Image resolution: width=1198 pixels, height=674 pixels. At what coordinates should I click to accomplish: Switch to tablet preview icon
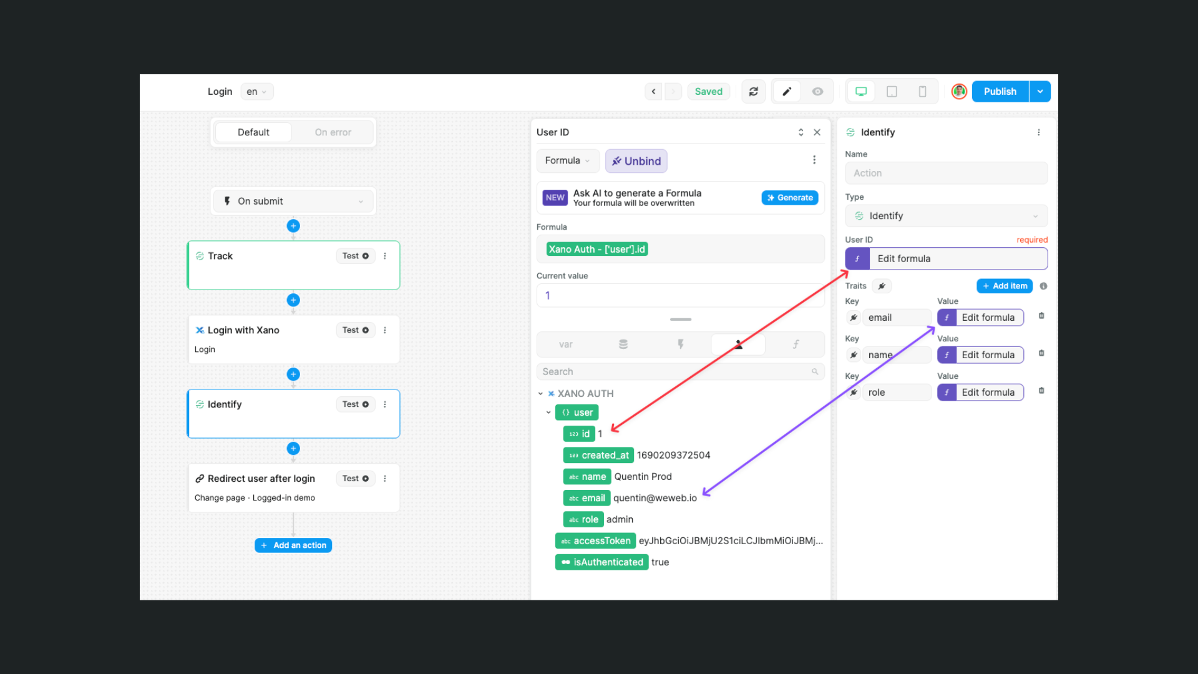point(891,91)
